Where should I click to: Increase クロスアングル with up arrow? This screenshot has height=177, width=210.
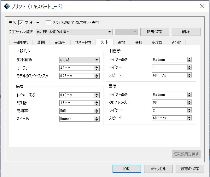click(x=189, y=101)
